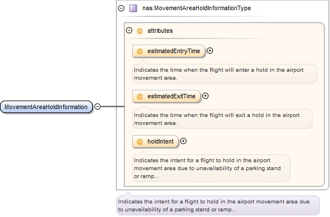Click the bottom purple type annotation bubble

pos(218,205)
